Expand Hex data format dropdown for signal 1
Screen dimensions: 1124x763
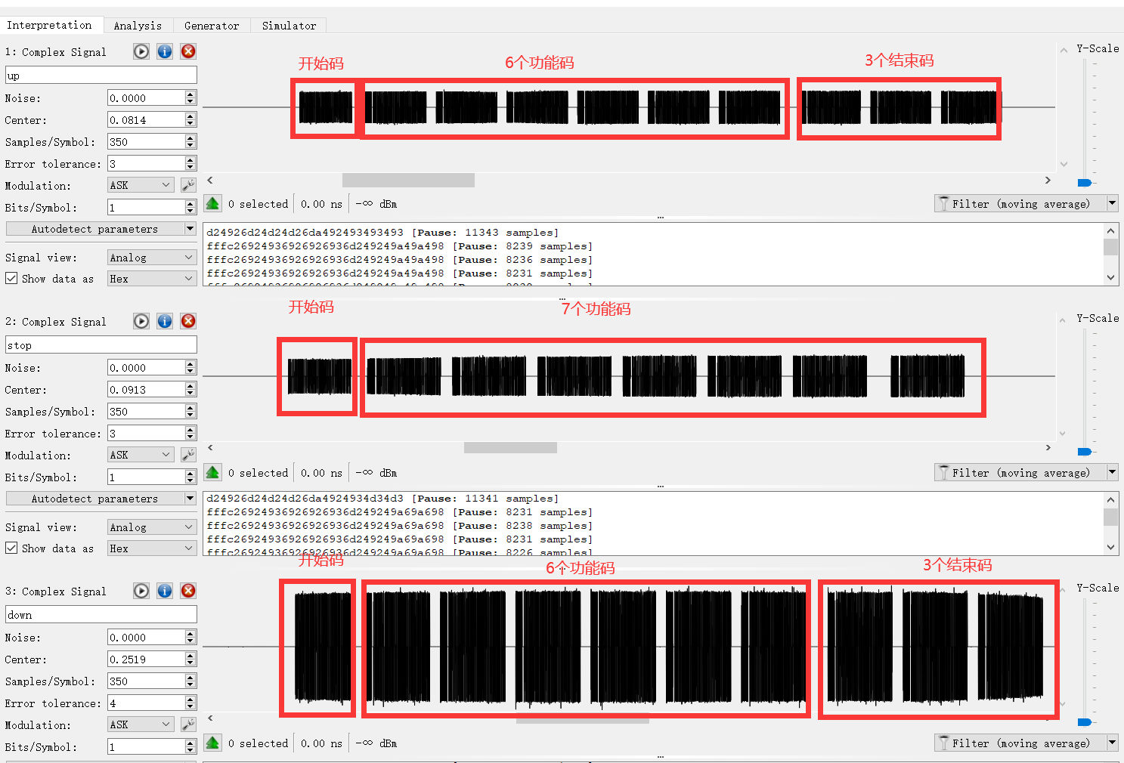[x=151, y=279]
